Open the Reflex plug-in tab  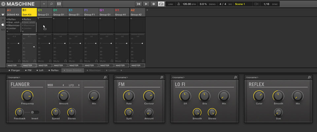[53, 70]
